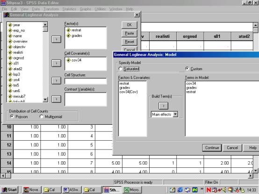
Task: Click the arrow button beside Factor(s)
Action: (x=56, y=39)
